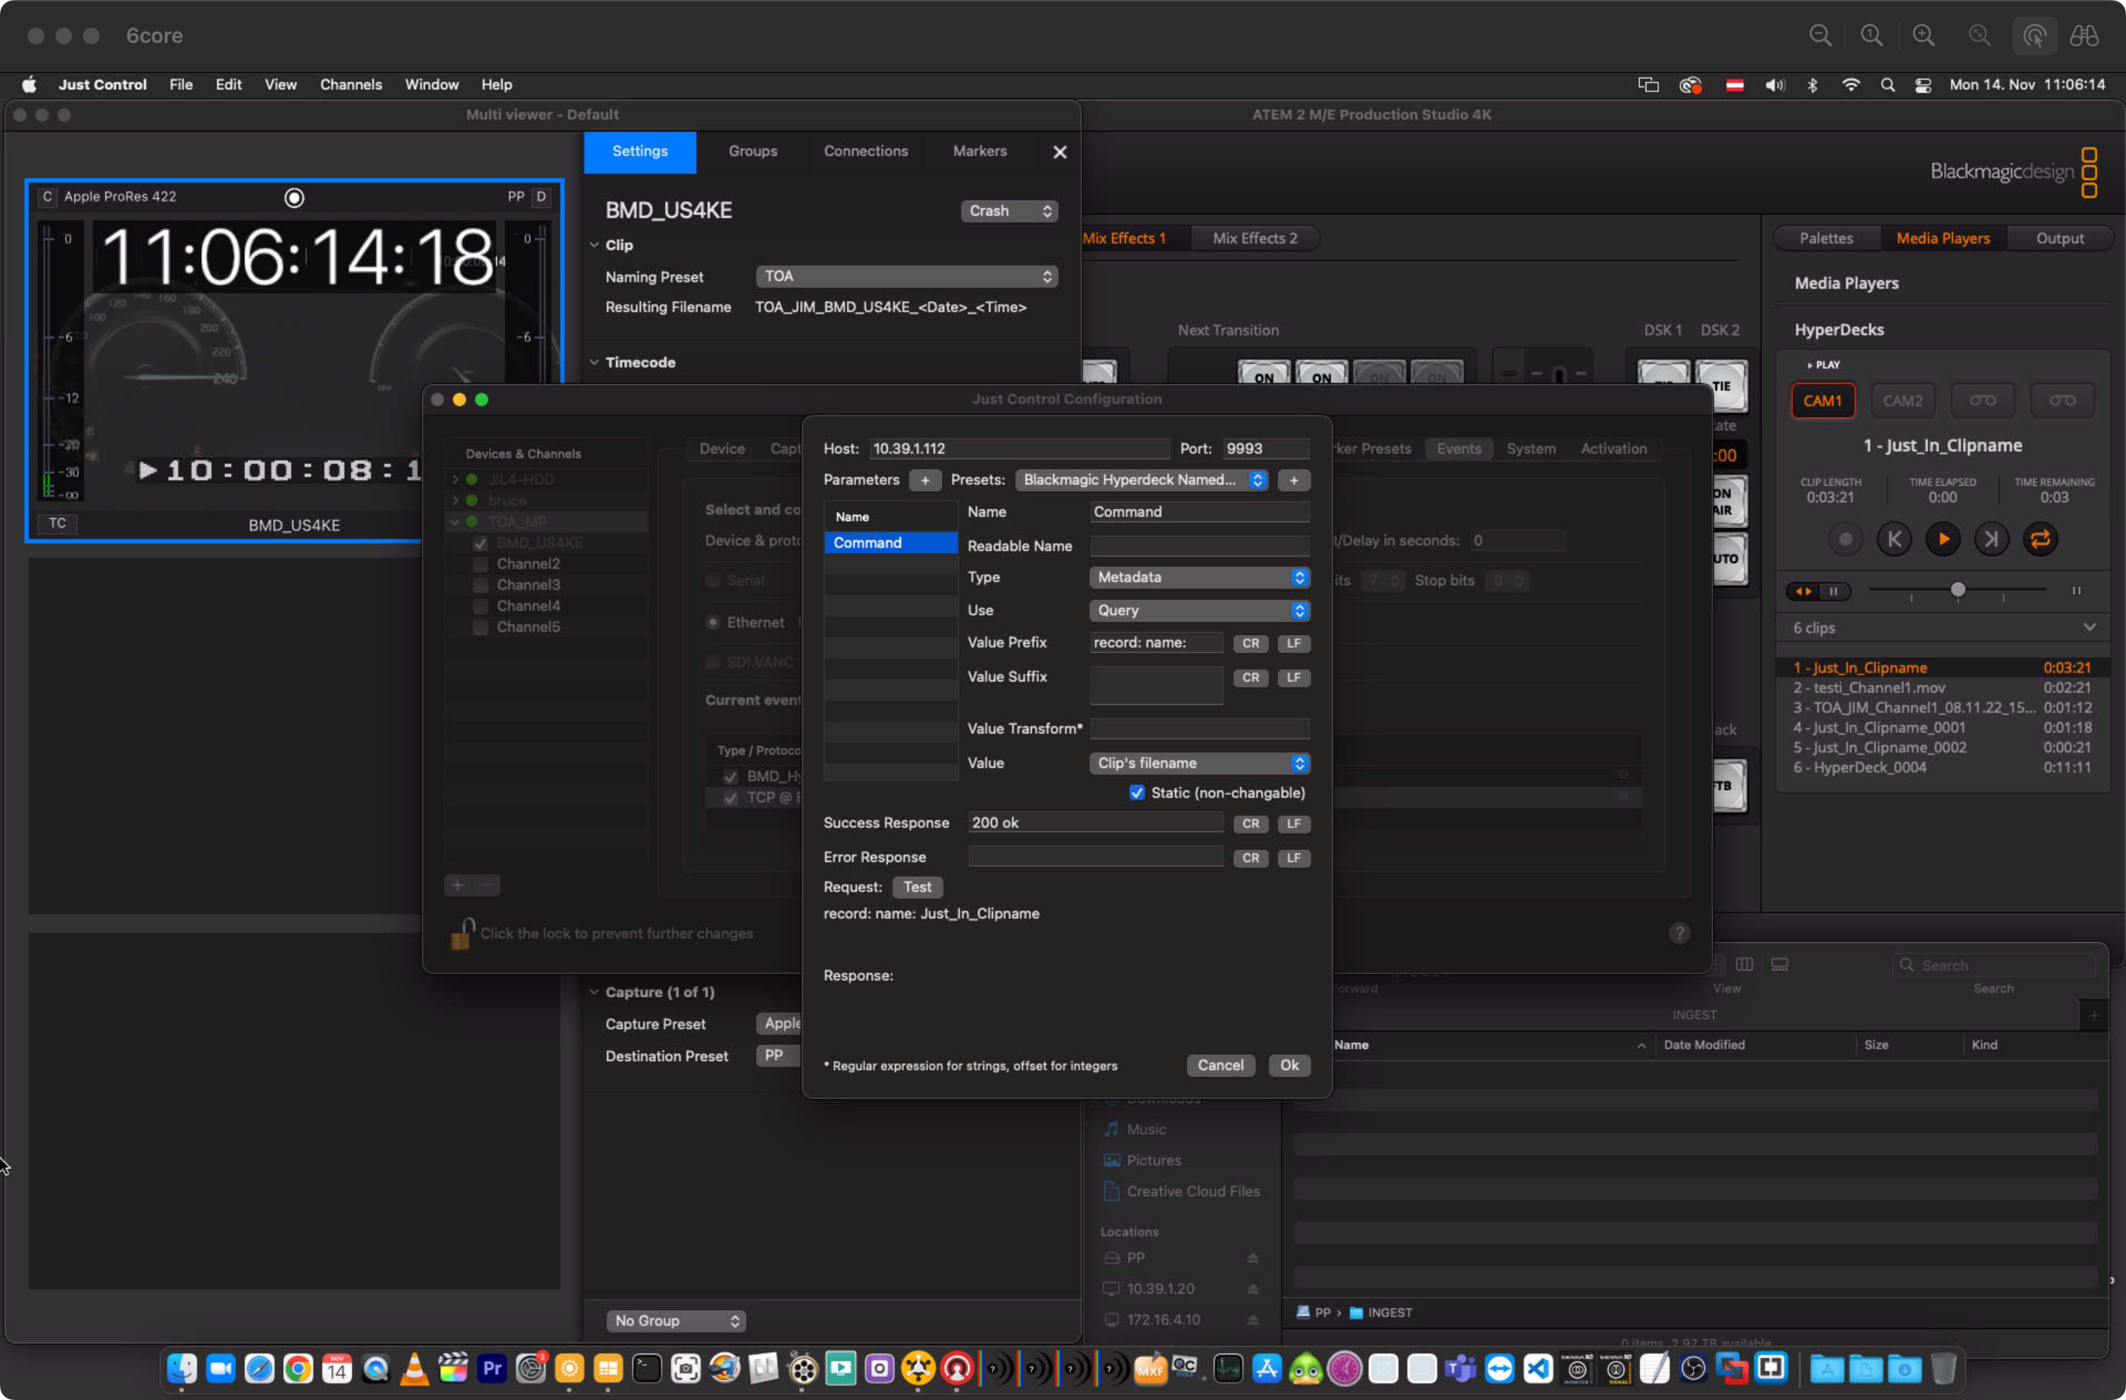Click the orange play button in HyperDecks

[x=1943, y=540]
